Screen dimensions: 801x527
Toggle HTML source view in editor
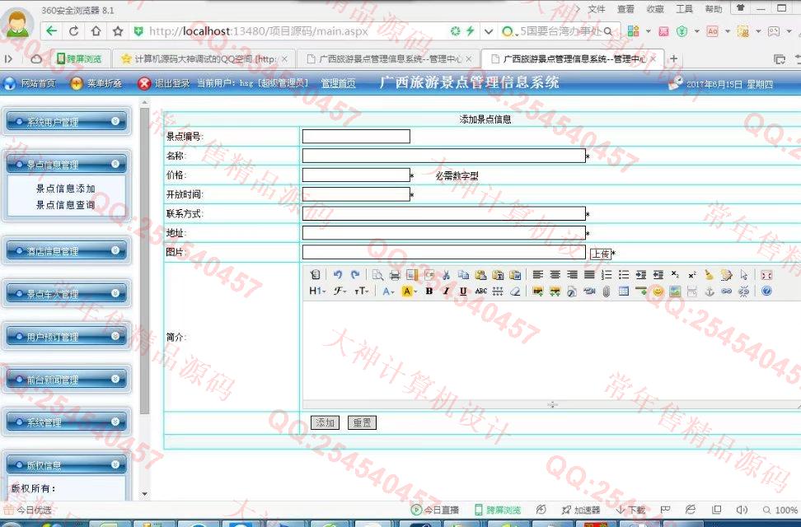click(x=315, y=275)
